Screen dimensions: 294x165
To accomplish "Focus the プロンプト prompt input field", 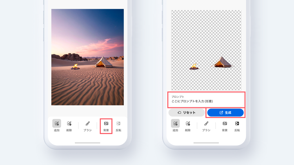I will coord(206,100).
